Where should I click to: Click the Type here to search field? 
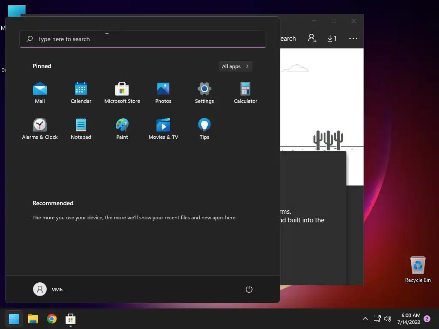click(x=143, y=39)
